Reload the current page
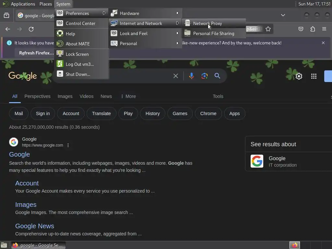Image resolution: width=332 pixels, height=249 pixels. [31, 29]
